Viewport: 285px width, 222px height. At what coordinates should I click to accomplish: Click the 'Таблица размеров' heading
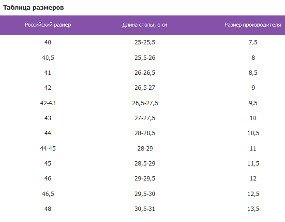tap(33, 8)
